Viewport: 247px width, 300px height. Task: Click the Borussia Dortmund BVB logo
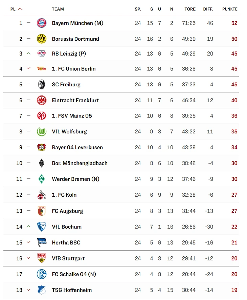tap(42, 39)
